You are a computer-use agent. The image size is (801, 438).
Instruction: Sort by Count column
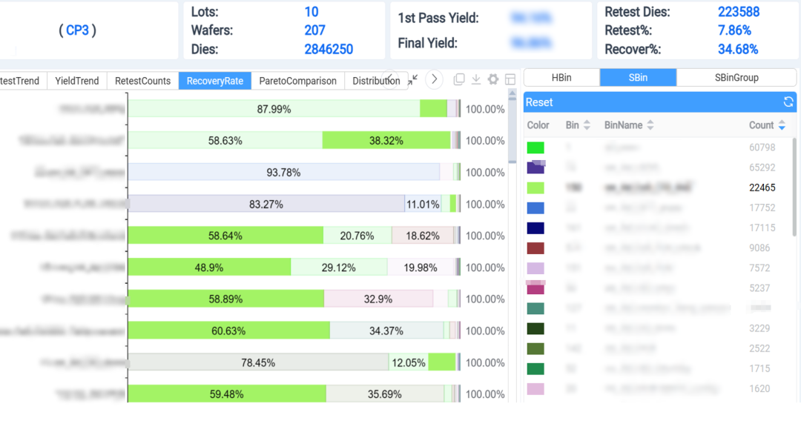pos(782,125)
